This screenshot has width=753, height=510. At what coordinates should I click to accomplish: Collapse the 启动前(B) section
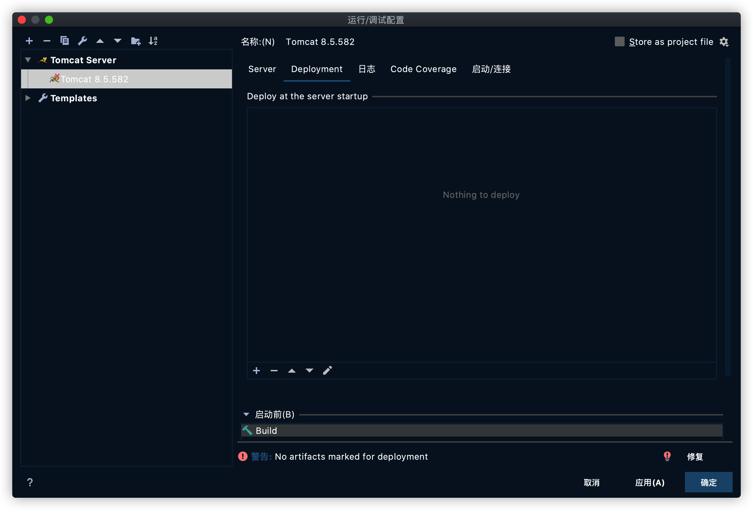click(246, 414)
